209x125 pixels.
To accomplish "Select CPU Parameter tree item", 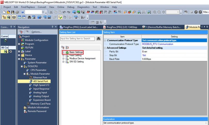I will (x=38, y=70).
